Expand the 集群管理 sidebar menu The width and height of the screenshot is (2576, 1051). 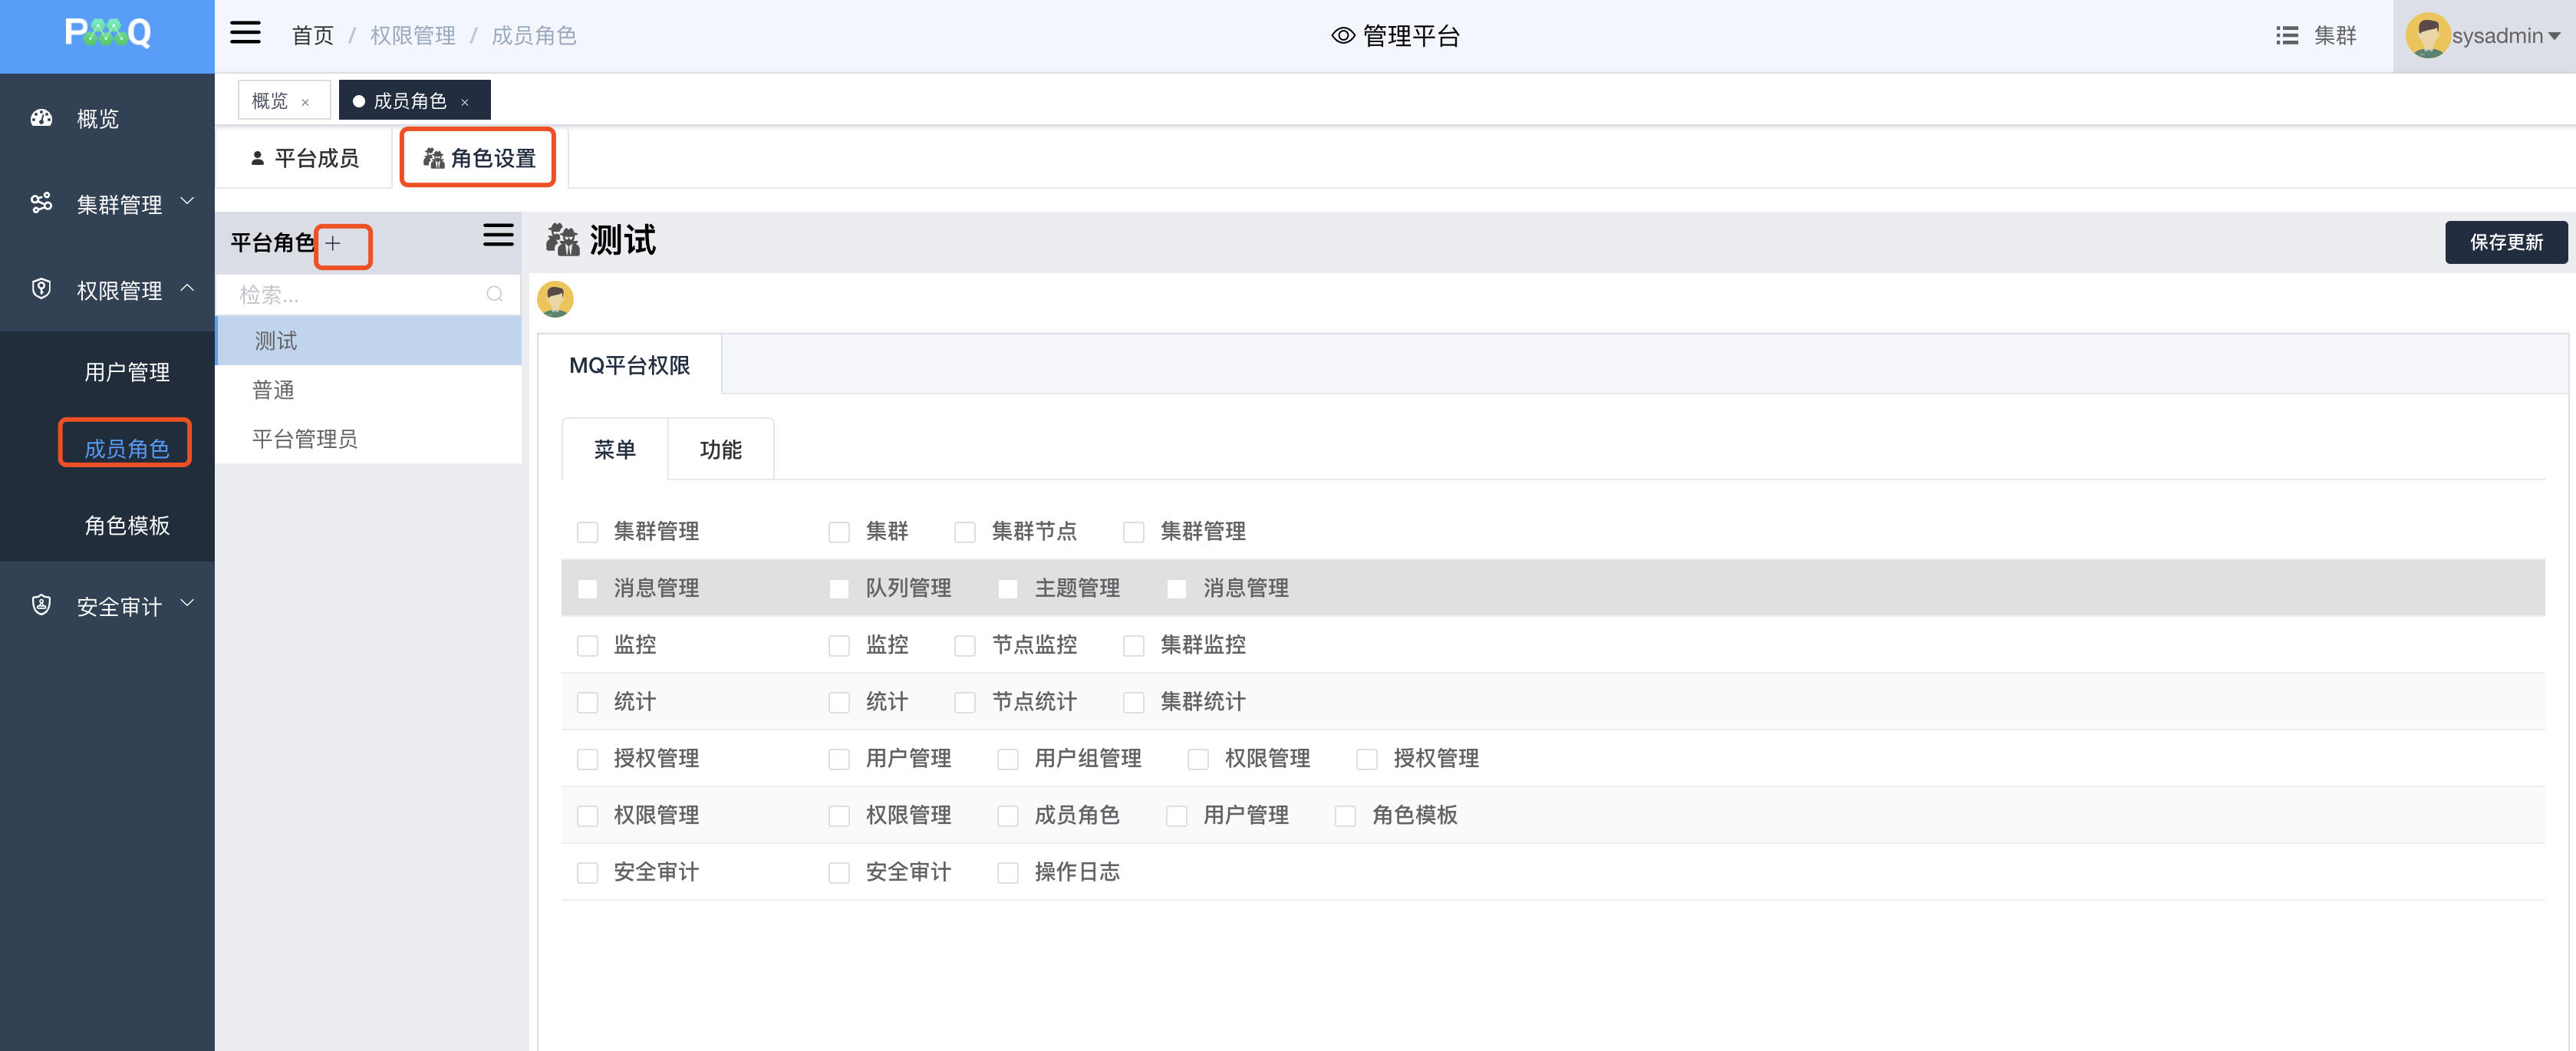(119, 204)
